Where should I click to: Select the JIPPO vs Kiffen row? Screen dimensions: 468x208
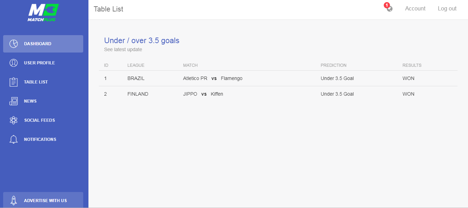coord(203,94)
